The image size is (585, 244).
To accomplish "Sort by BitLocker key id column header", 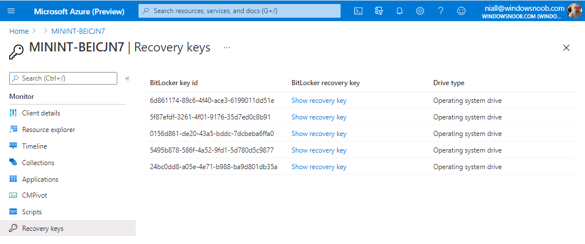I will click(174, 83).
